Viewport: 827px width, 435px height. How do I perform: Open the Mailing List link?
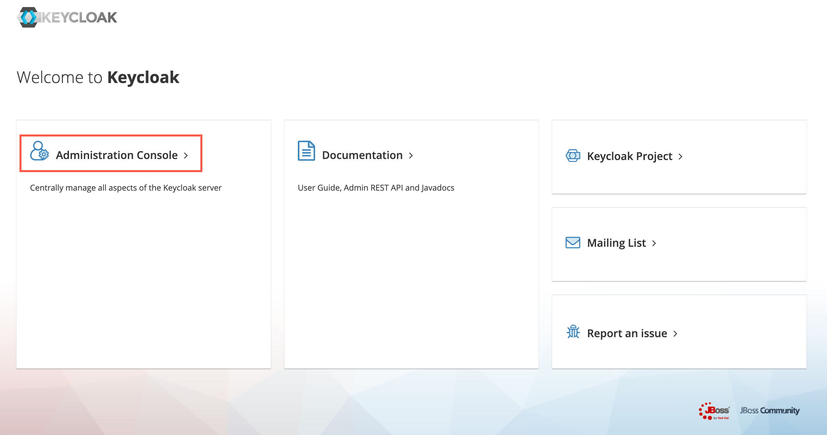pos(616,243)
